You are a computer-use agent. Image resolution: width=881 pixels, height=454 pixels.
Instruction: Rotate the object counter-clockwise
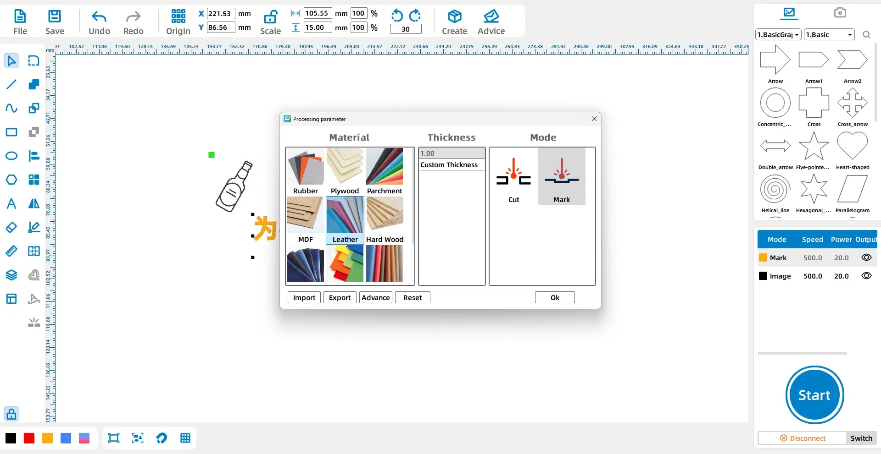(x=397, y=16)
